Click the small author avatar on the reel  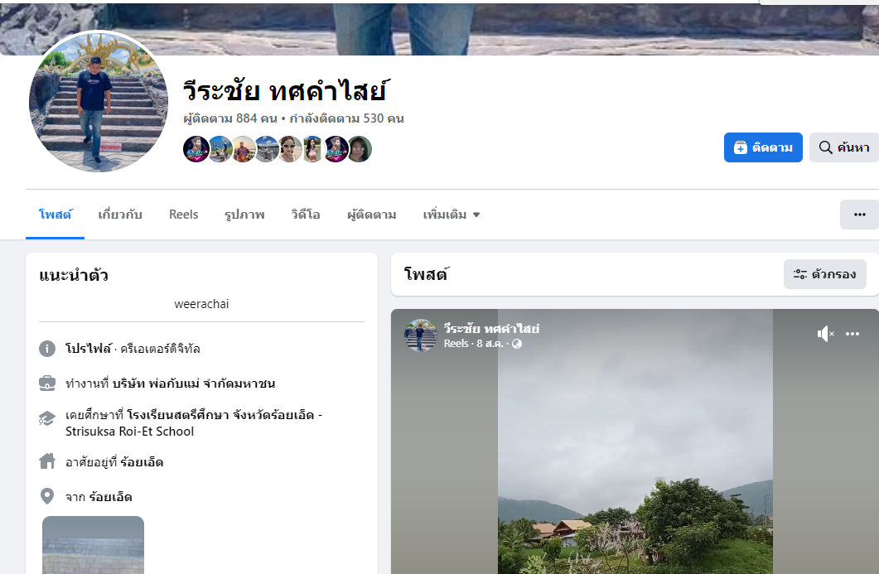420,335
